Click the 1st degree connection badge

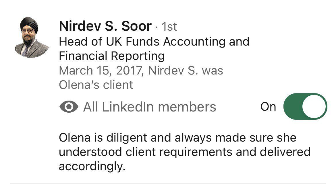click(x=169, y=27)
